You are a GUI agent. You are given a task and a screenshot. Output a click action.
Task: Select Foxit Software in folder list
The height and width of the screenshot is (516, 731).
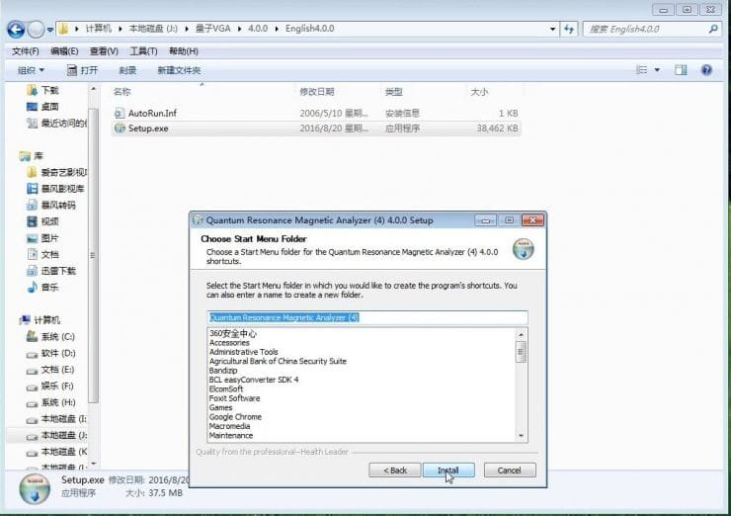[x=234, y=398]
